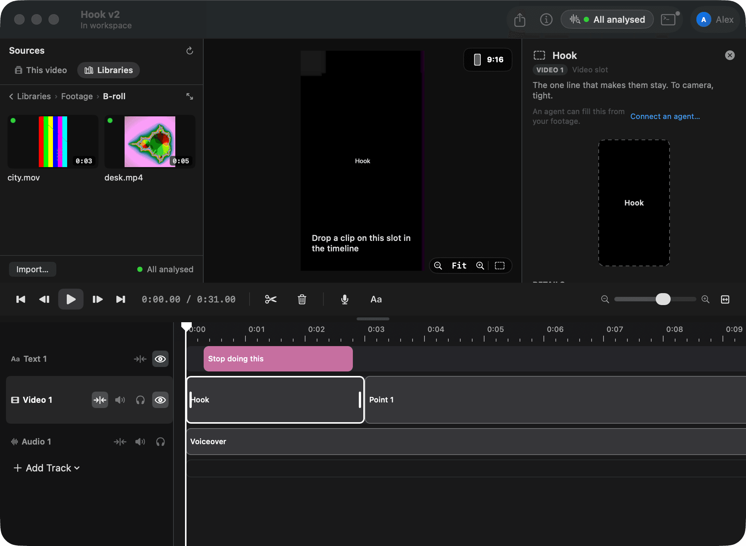
Task: Select the Hook slot on Video 1
Action: click(x=275, y=400)
